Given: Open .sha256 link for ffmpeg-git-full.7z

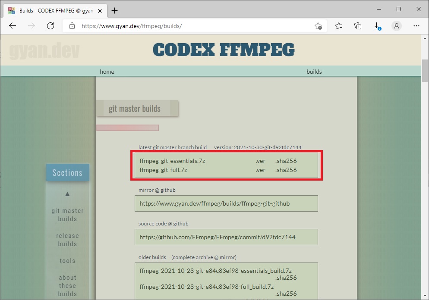Looking at the screenshot, I should click(x=286, y=170).
